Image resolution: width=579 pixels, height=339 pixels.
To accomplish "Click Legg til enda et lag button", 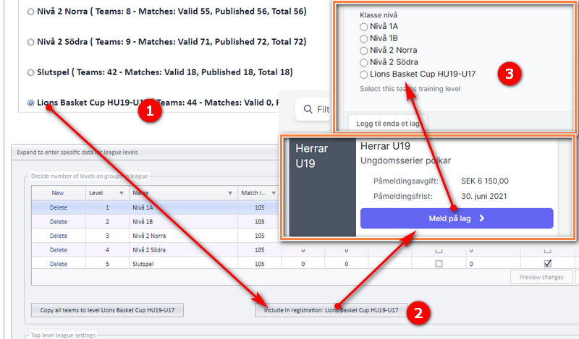I will click(388, 124).
